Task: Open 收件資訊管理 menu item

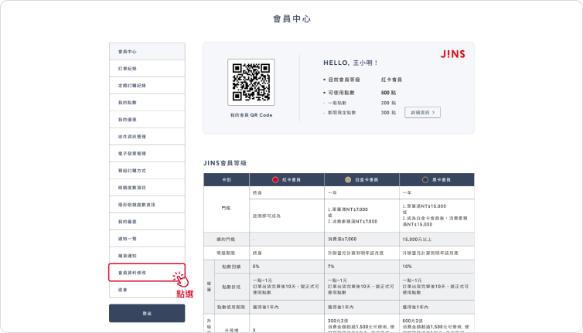Action: tap(147, 137)
